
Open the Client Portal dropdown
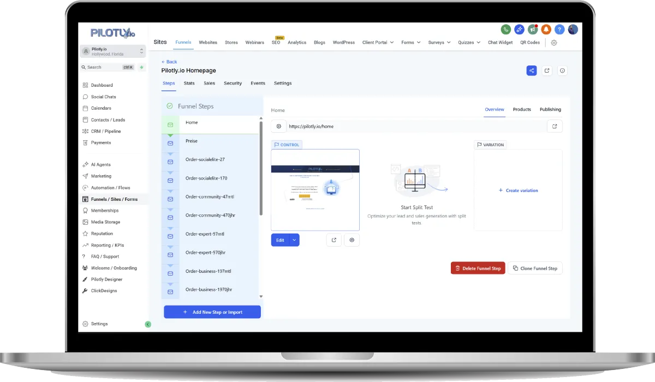378,43
